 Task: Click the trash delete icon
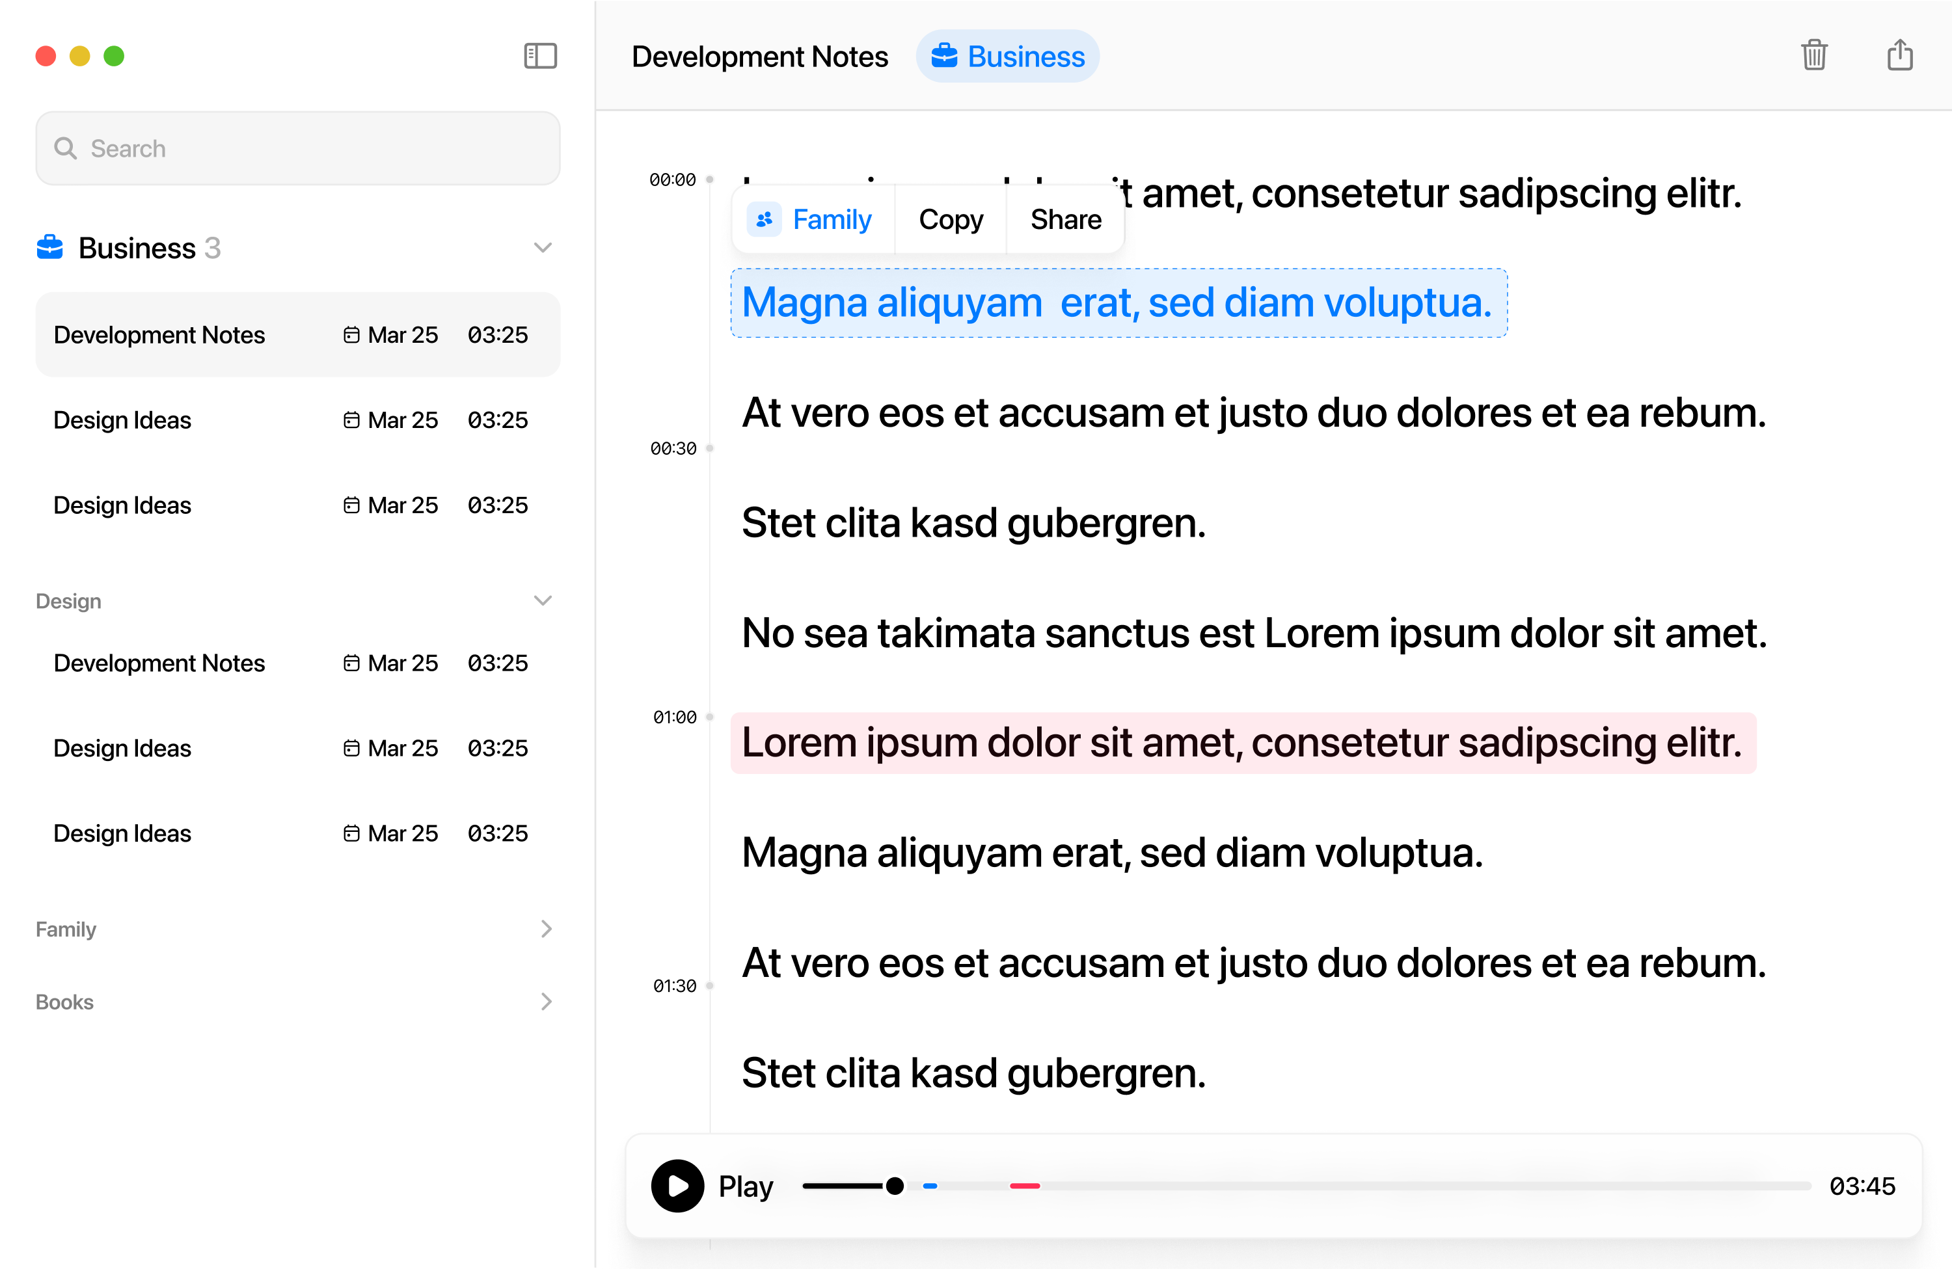point(1813,56)
